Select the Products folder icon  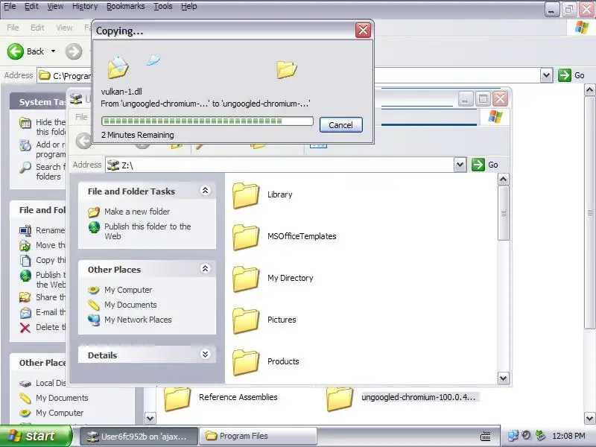(246, 362)
